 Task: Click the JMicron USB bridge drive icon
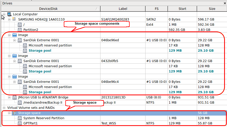15,97
